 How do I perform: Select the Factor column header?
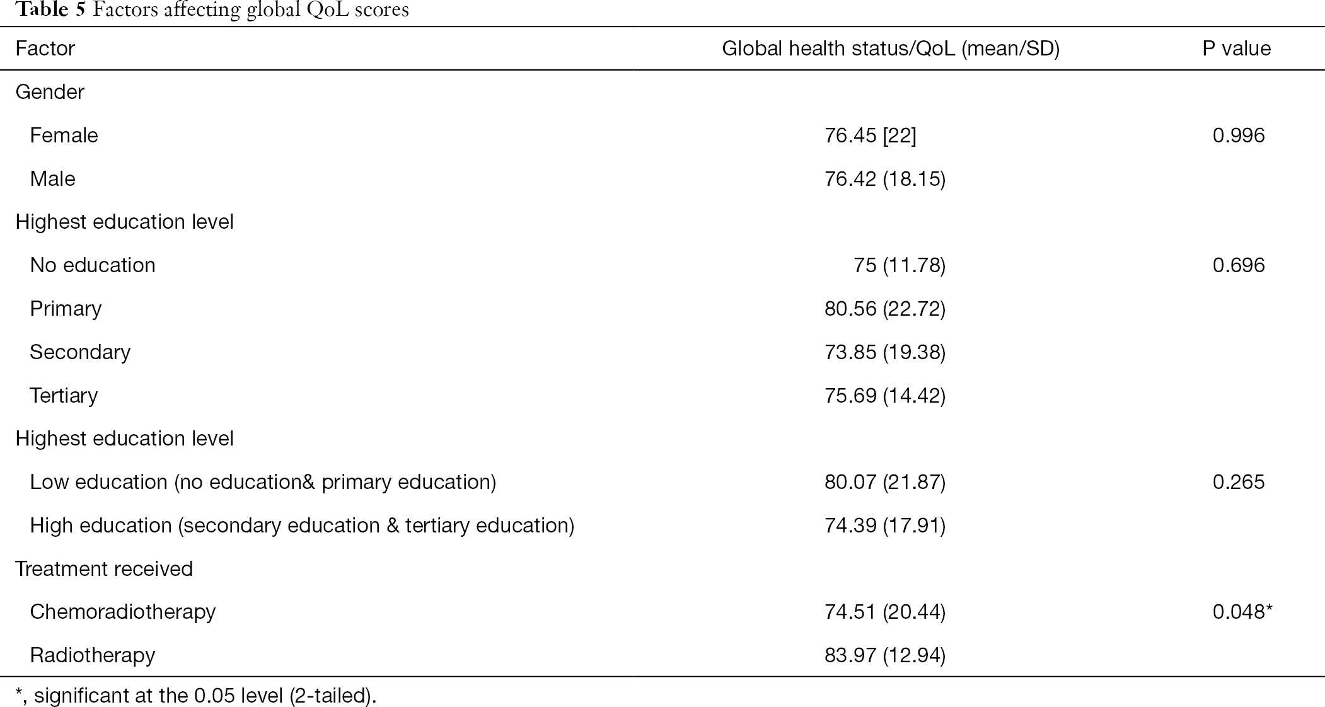point(45,49)
